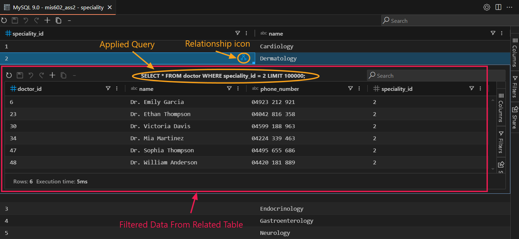Open outer Columns side panel tab
Viewport: 519px width, 239px height.
point(515,52)
